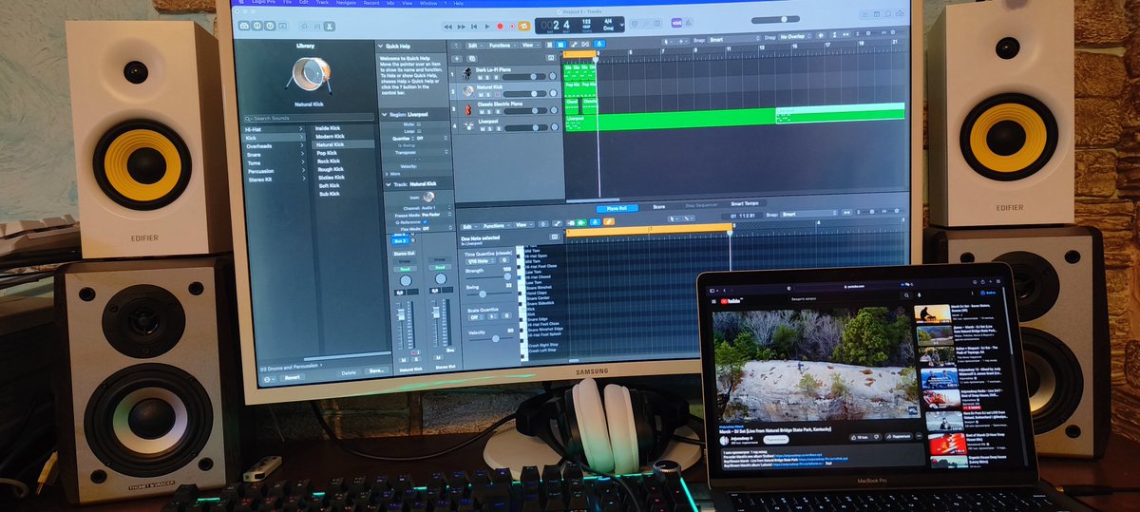Mute the Classic Electric Piano track
Screen dimensions: 1140x512
tap(482, 111)
